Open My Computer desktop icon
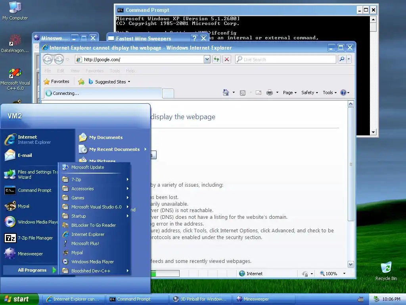 15,11
